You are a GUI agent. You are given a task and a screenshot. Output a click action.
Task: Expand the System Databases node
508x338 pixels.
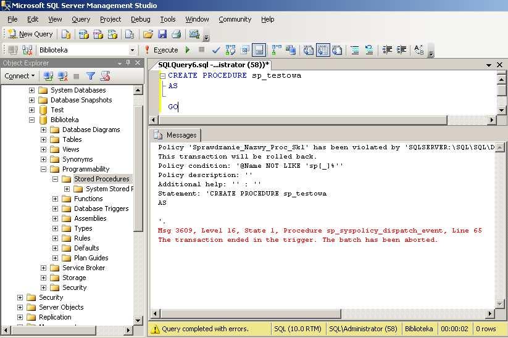coord(31,90)
